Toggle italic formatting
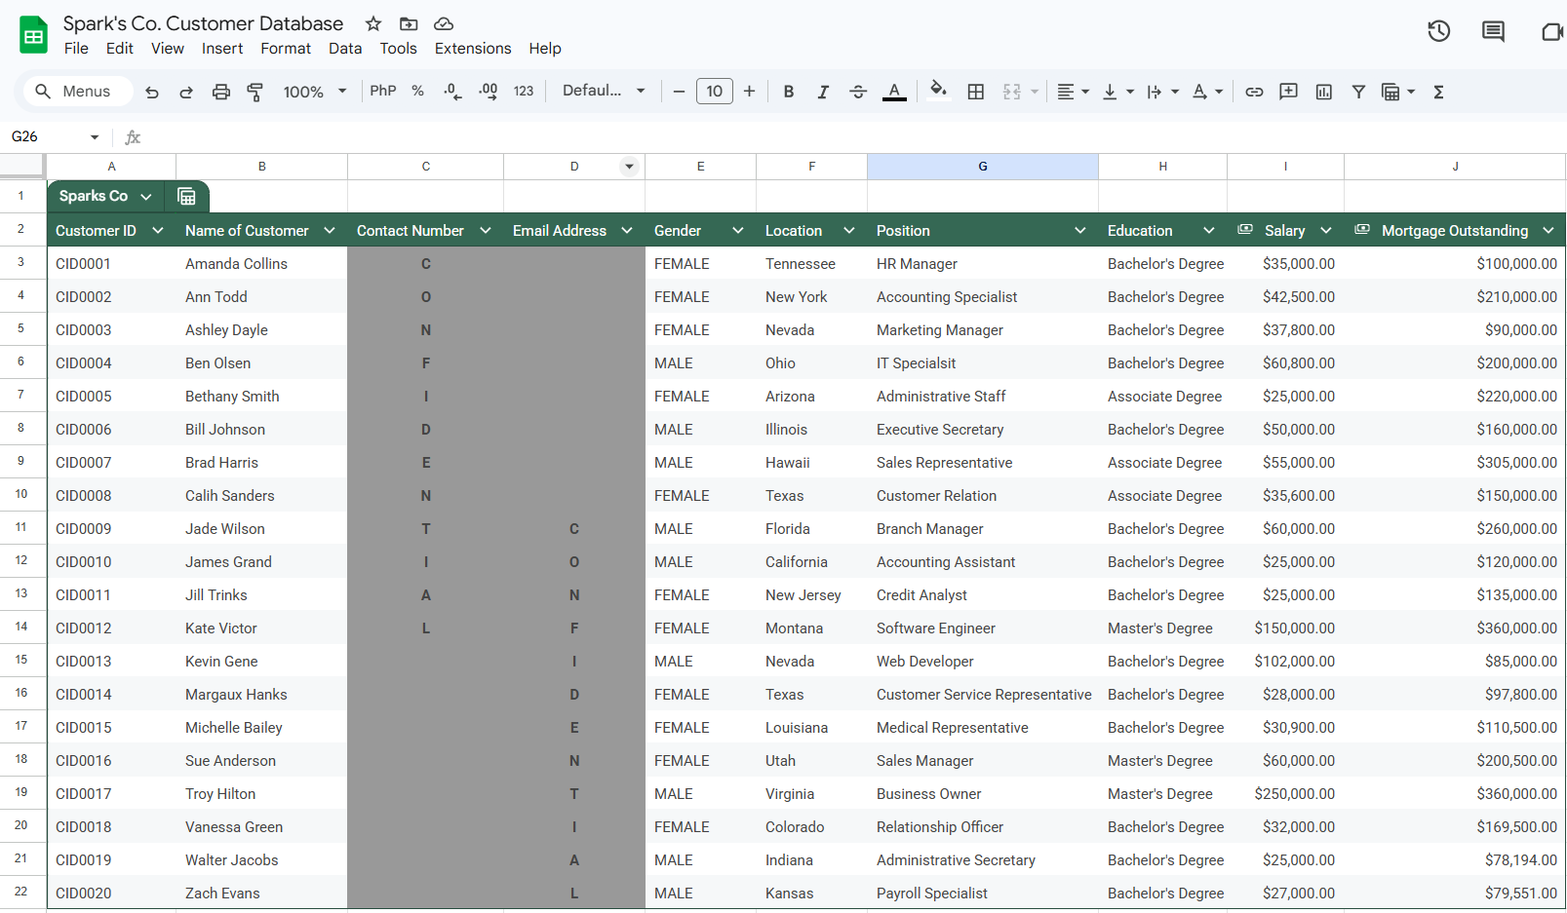 click(x=823, y=92)
